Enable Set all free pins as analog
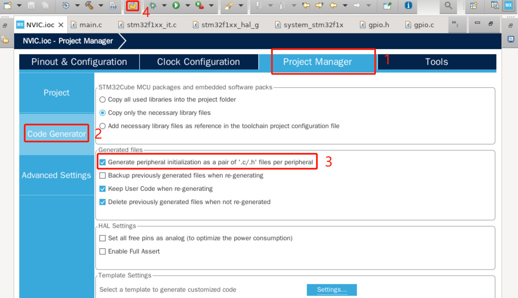518x298 pixels. [103, 238]
